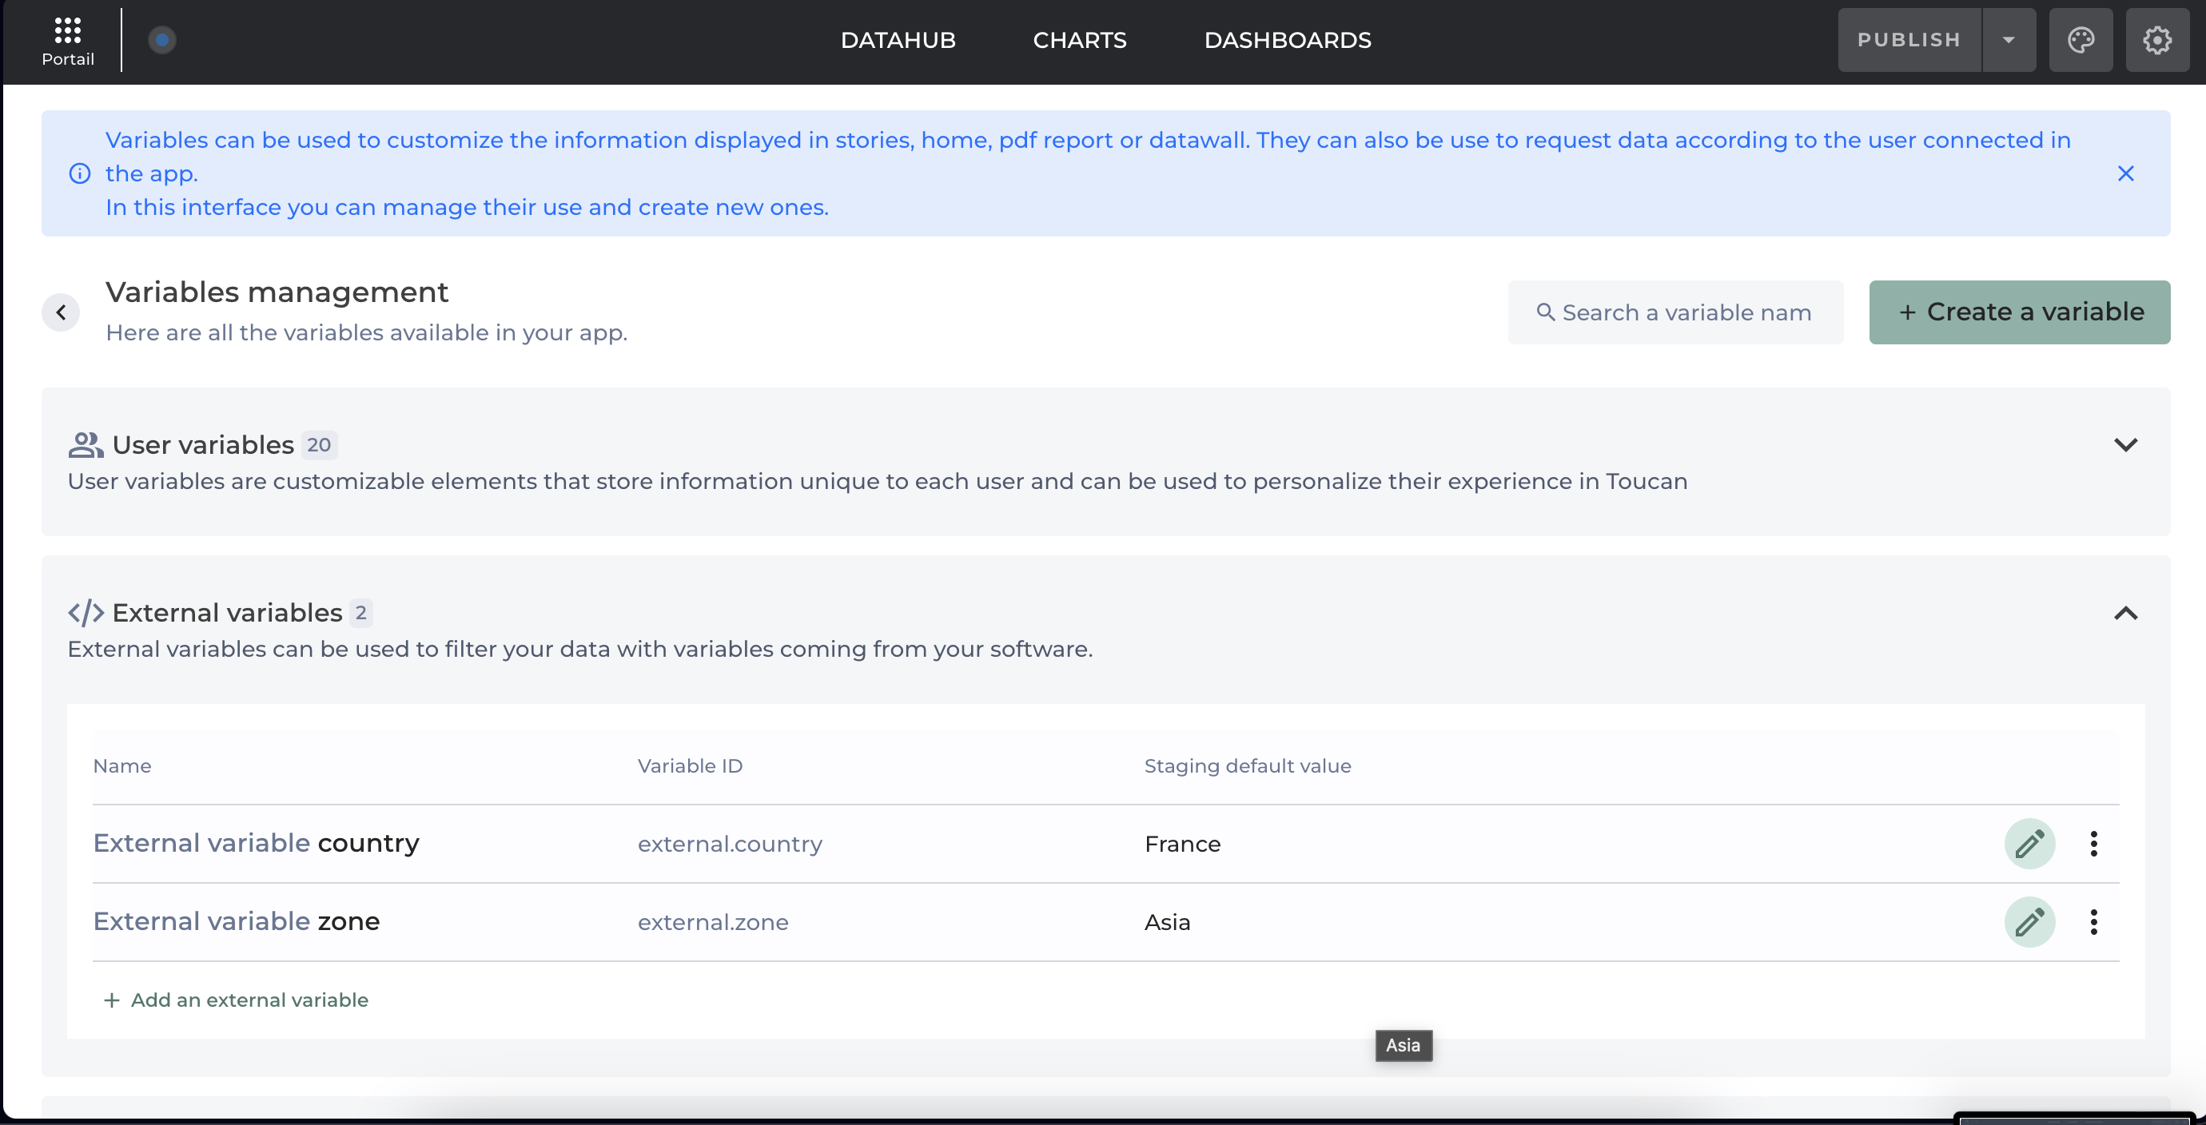
Task: Open the settings gear icon
Action: [x=2156, y=40]
